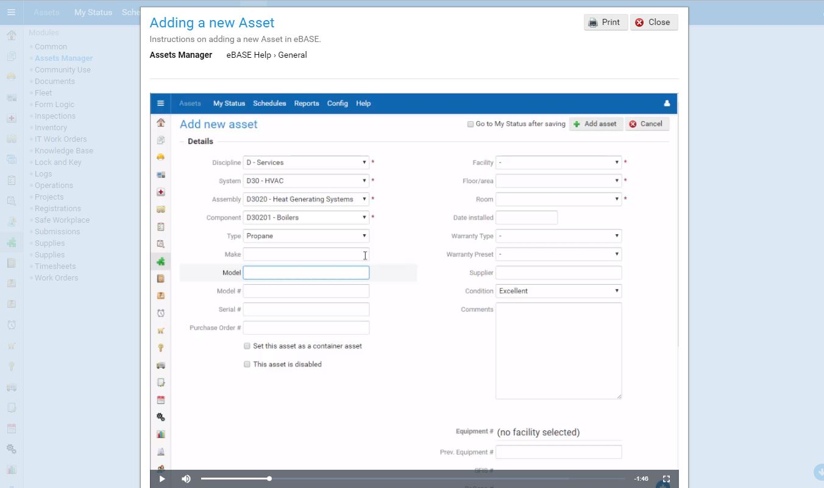Open Schedules menu in the video toolbar
Screen dimensions: 824x488
pyautogui.click(x=269, y=103)
